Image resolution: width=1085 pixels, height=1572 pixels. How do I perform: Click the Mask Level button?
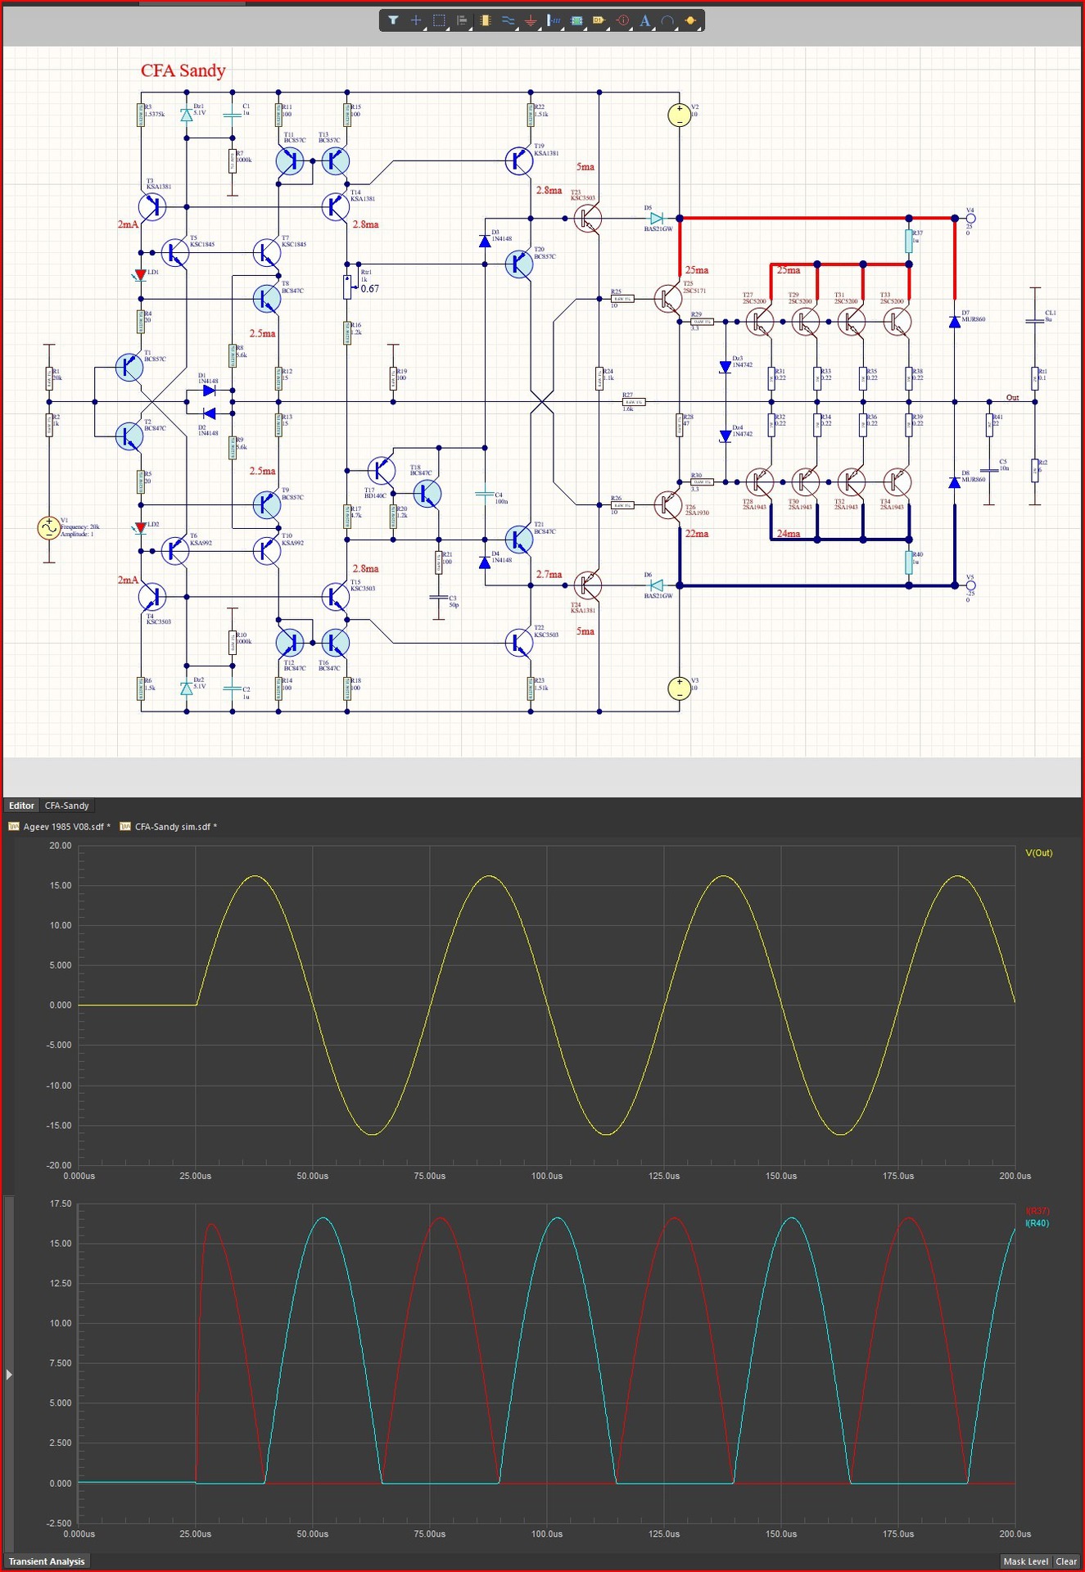click(1025, 1561)
